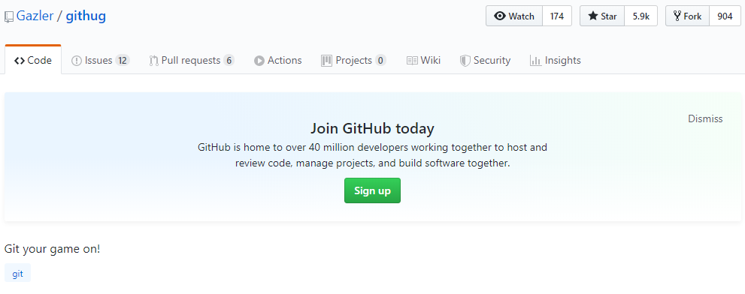Click the fork icon in the Fork button
This screenshot has width=745, height=294.
(x=677, y=16)
